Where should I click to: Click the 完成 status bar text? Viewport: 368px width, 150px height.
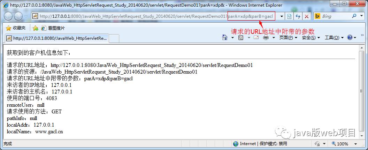tap(8, 144)
